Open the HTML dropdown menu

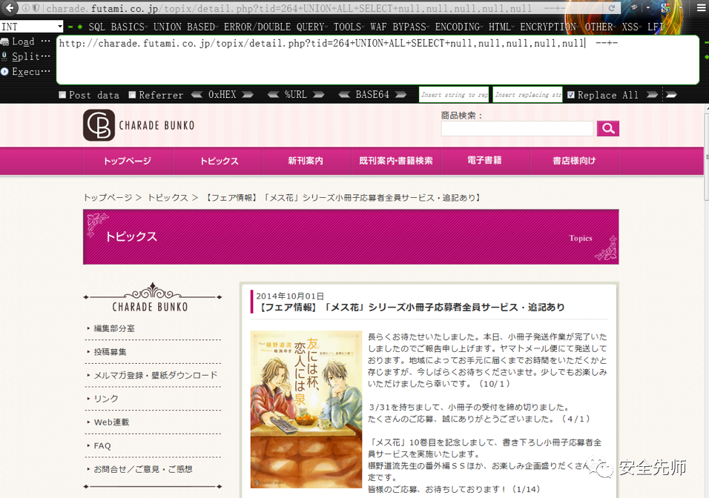pyautogui.click(x=501, y=27)
